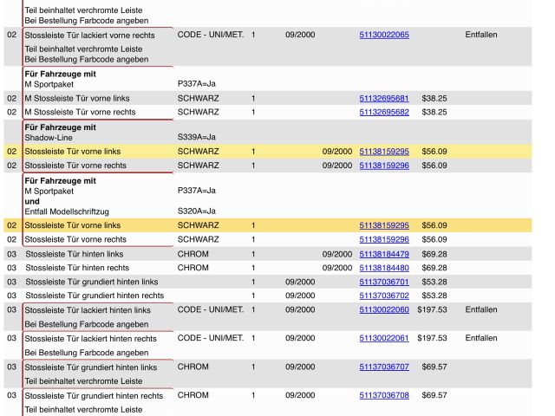Viewport: 555px width, 416px height.
Task: Click the $197.53 price for part 51130022060
Action: click(432, 309)
